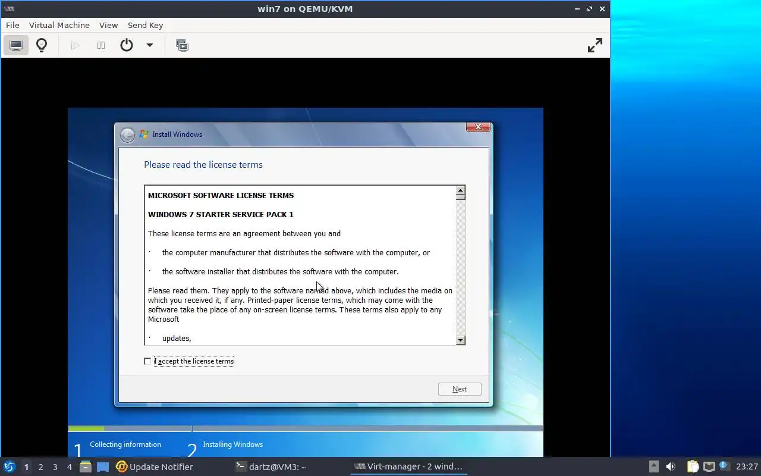Click 'MICROSOFT SOFTWARE LICENSE TERMS' heading
The height and width of the screenshot is (476, 761).
tap(221, 195)
